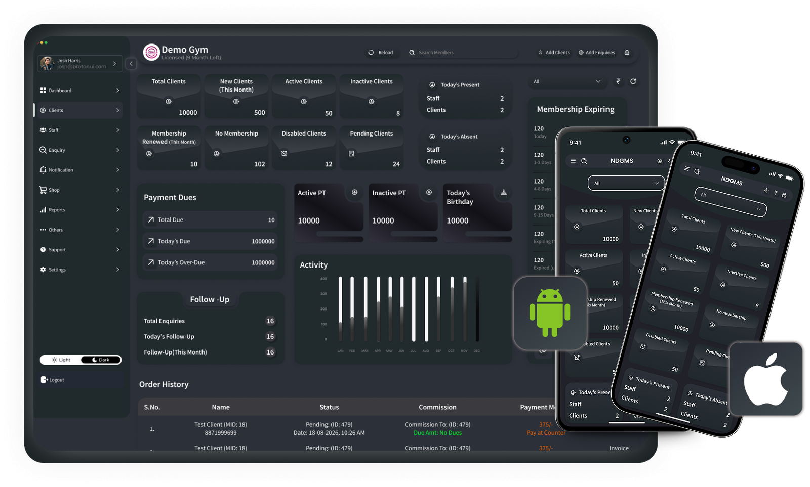This screenshot has height=487, width=810.
Task: Click the Today's Birthday cake icon
Action: click(x=503, y=192)
